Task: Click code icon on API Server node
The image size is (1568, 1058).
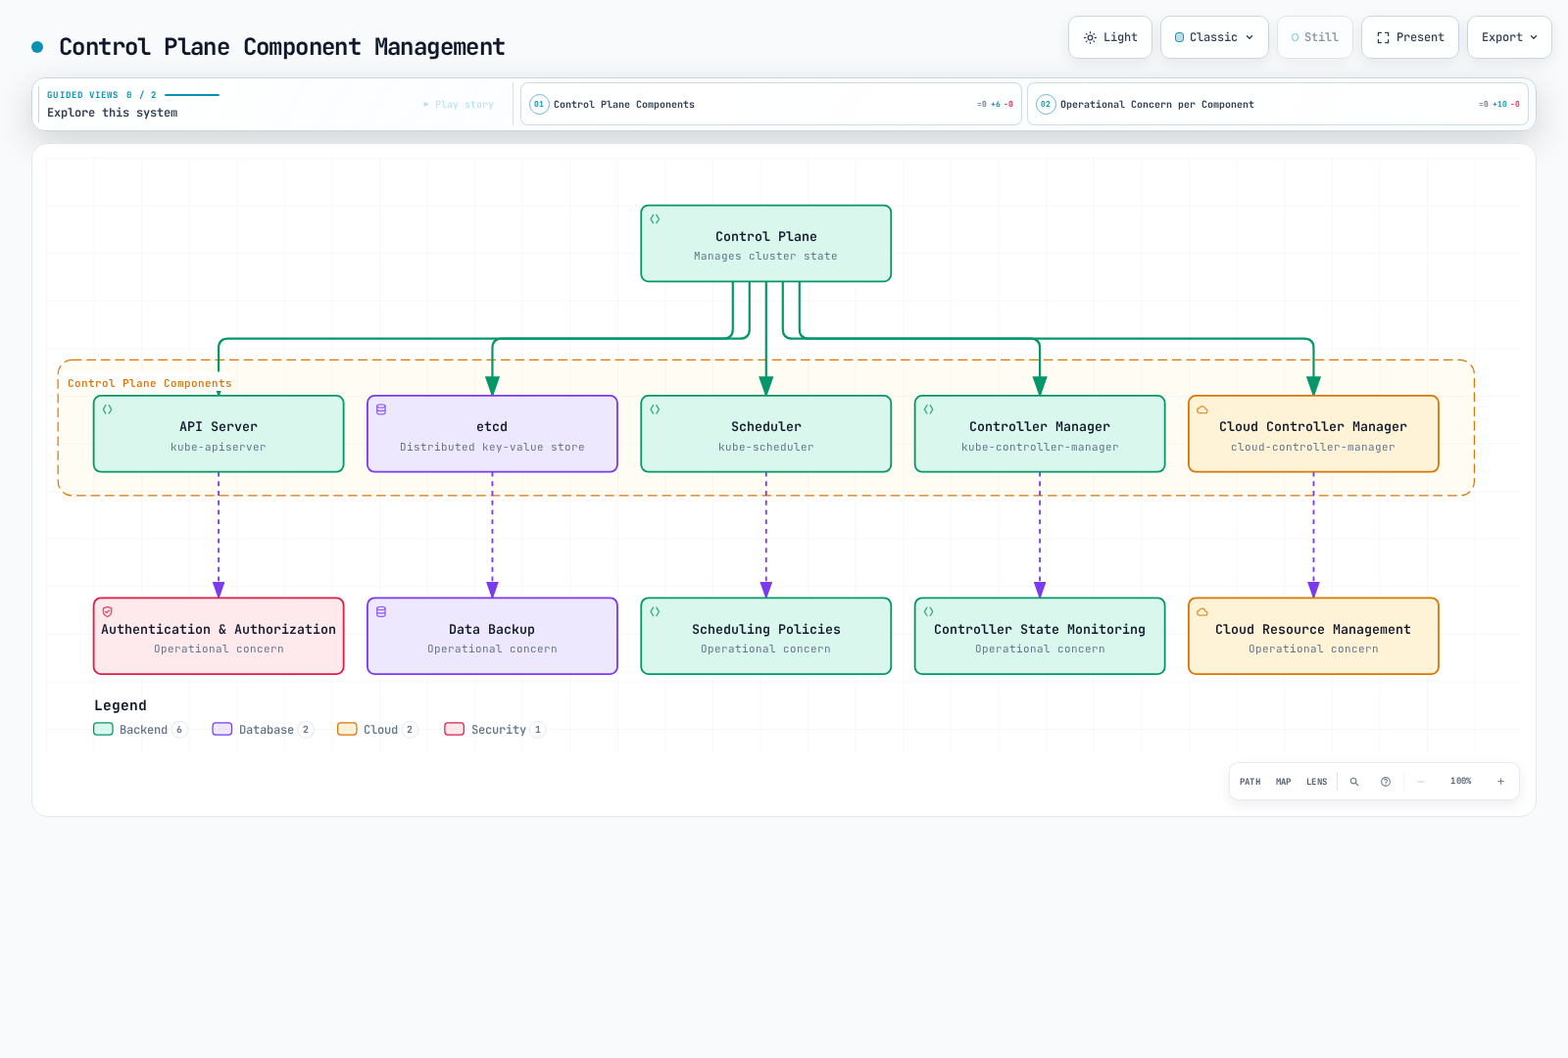Action: [x=108, y=409]
